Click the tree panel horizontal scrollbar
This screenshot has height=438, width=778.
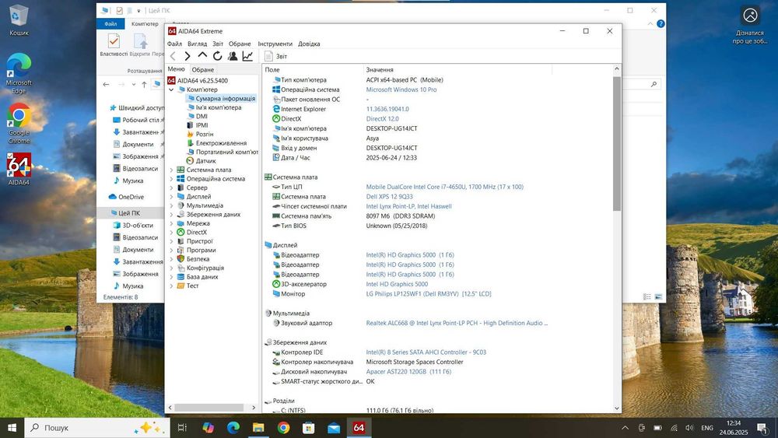209,407
